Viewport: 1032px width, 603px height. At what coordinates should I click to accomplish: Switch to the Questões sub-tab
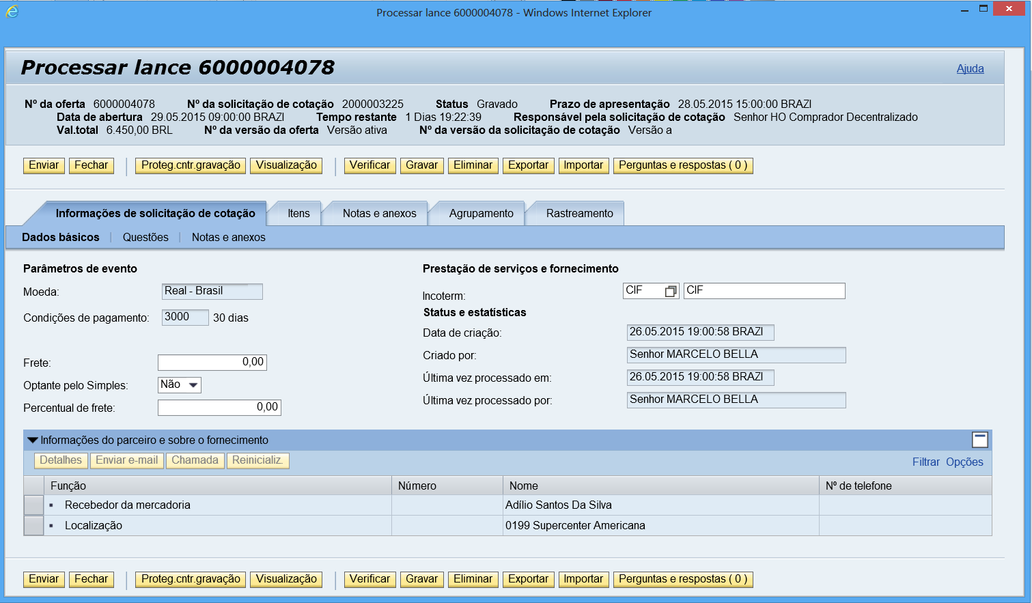pos(145,237)
